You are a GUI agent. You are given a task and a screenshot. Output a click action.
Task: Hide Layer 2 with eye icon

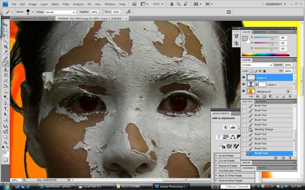click(243, 78)
